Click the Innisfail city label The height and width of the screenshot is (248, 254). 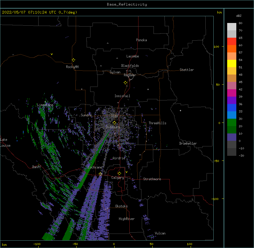pyautogui.click(x=122, y=96)
